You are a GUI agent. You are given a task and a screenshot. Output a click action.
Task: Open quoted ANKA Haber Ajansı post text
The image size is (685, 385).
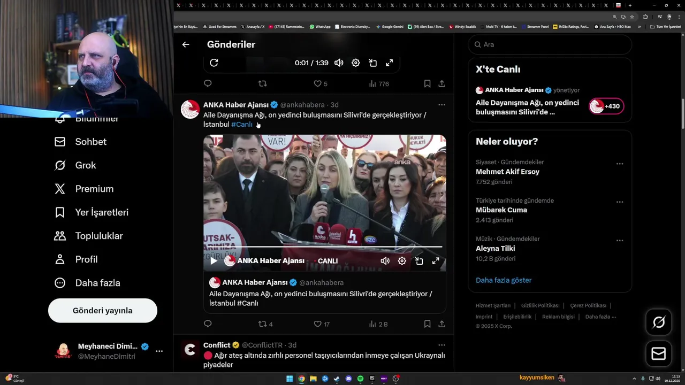[321, 298]
